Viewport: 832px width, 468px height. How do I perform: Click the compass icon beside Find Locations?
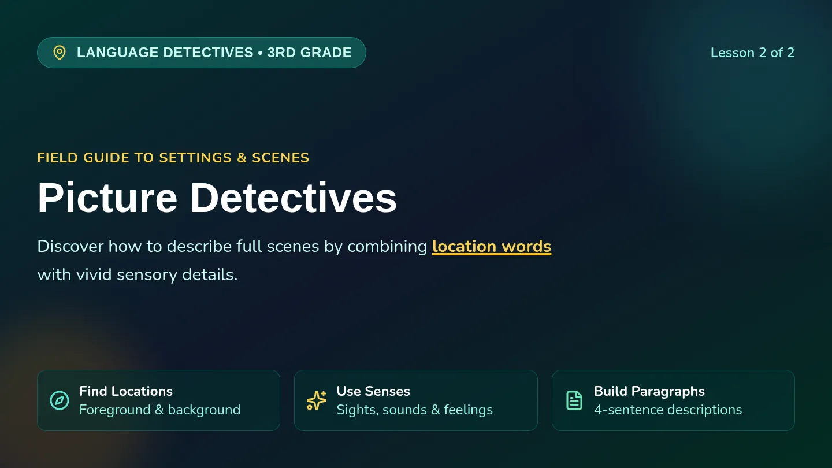coord(60,400)
